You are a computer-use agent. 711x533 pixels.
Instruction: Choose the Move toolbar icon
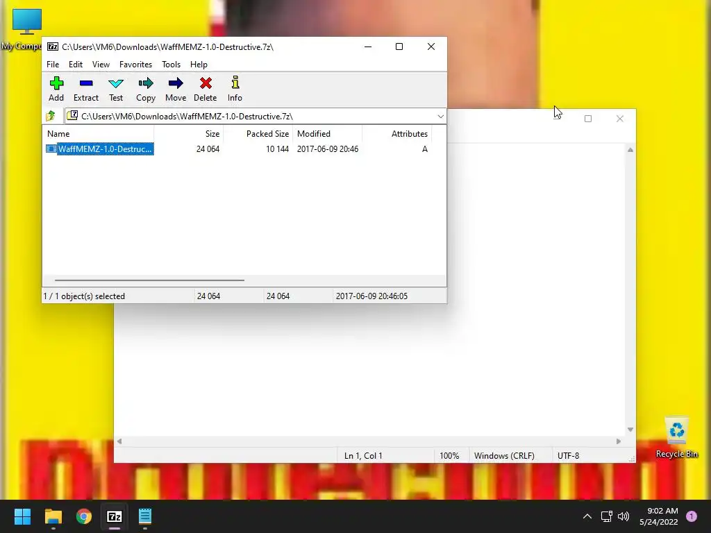(x=176, y=83)
